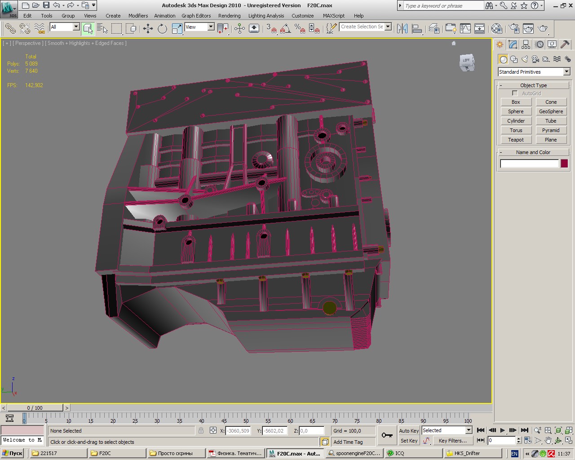Switch to the Hierarchy panel tab
Image resolution: width=575 pixels, height=460 pixels.
[526, 44]
